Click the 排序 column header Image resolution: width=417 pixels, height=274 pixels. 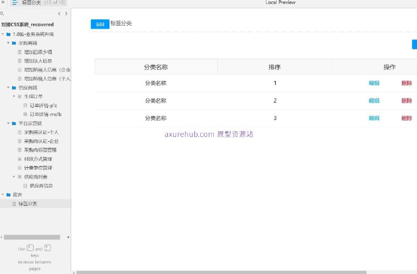tap(275, 67)
